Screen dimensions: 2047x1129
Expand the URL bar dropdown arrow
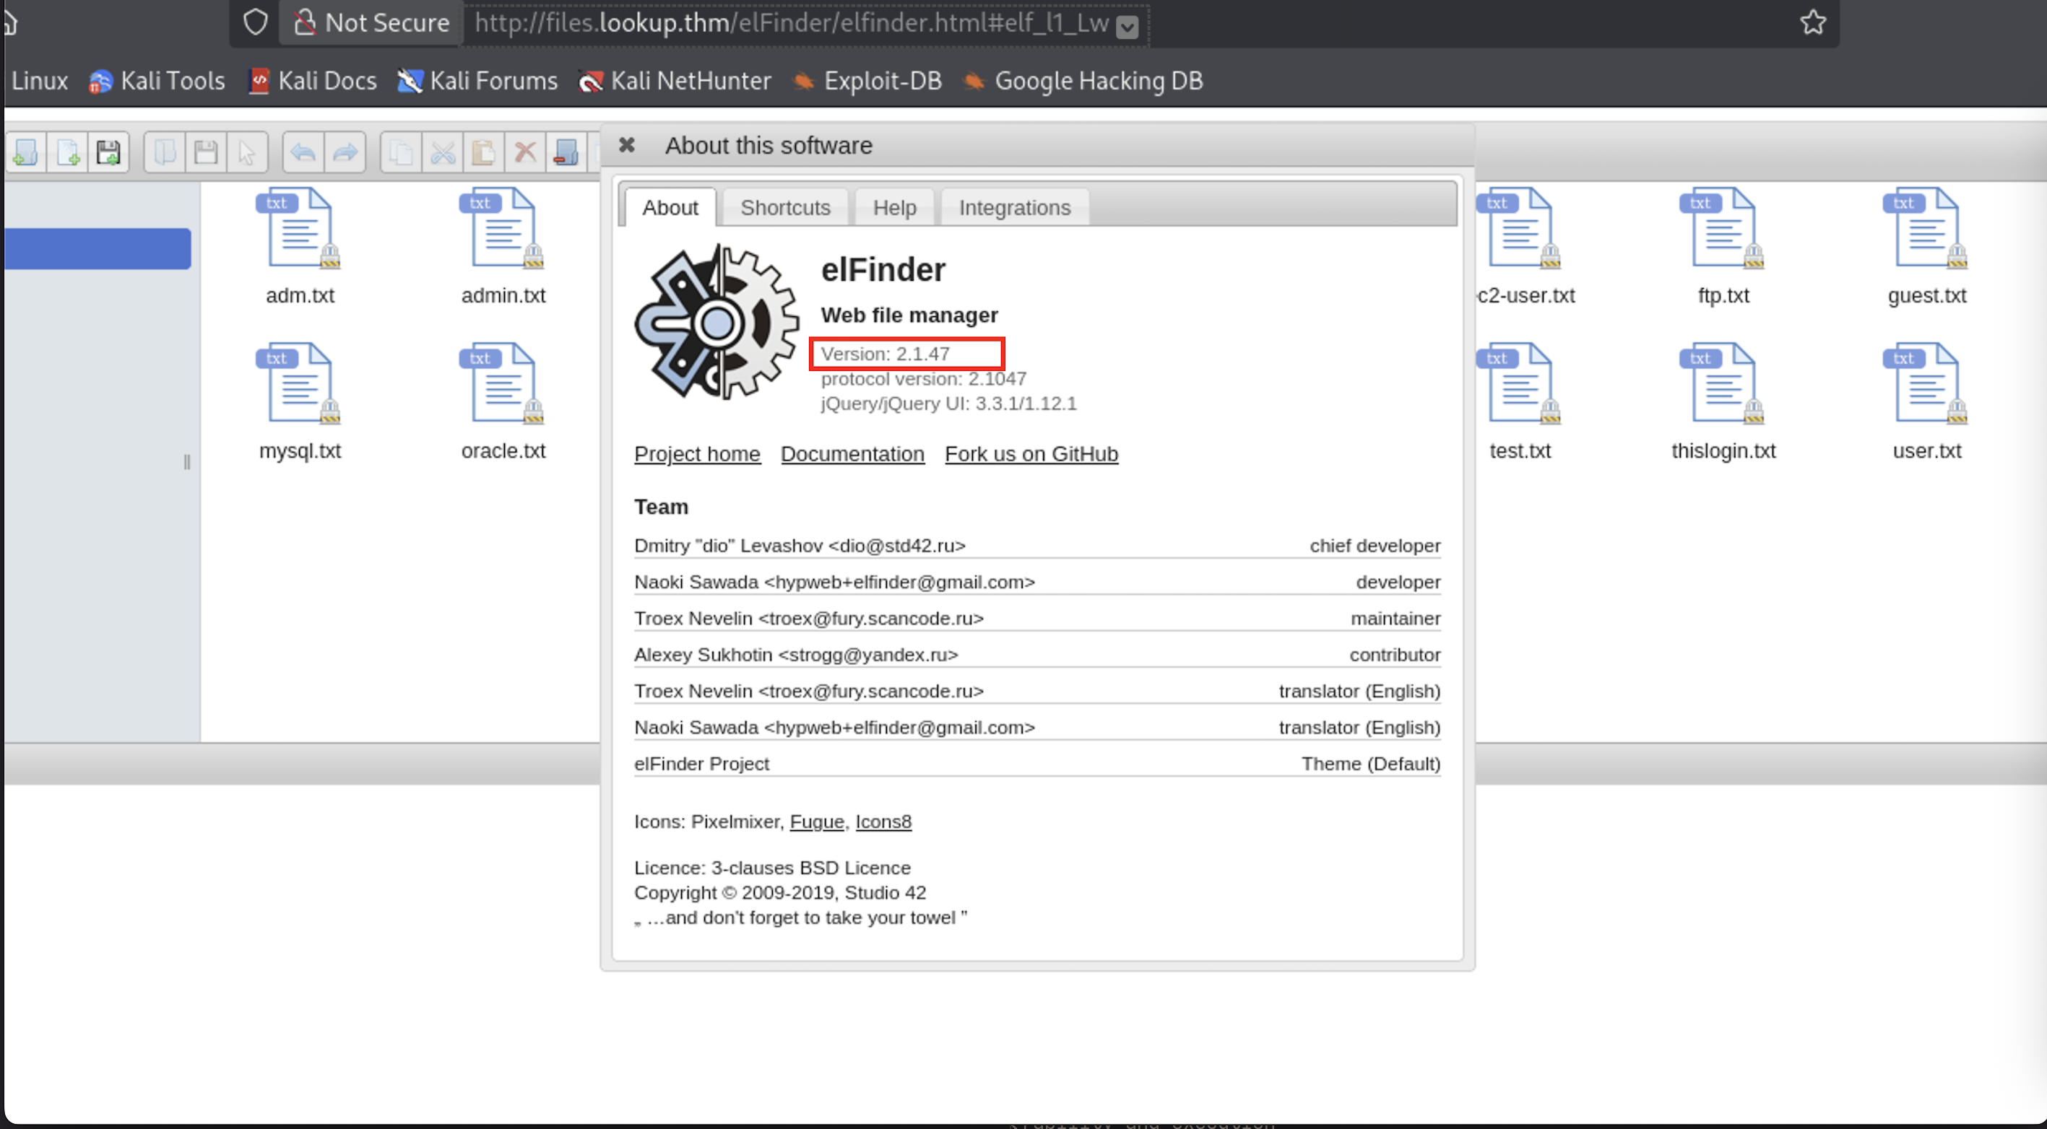pos(1127,27)
